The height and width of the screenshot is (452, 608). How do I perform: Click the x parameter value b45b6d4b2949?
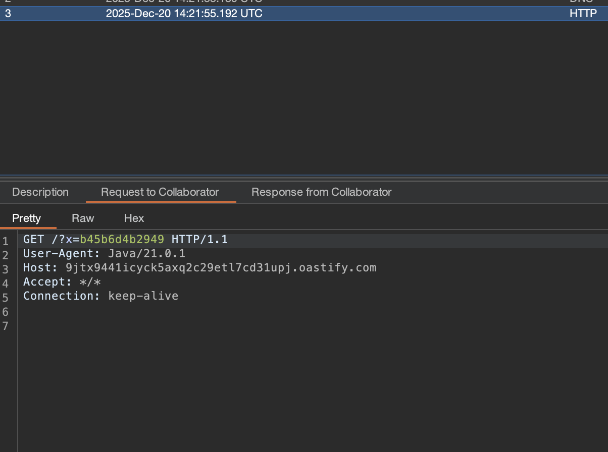pyautogui.click(x=122, y=240)
